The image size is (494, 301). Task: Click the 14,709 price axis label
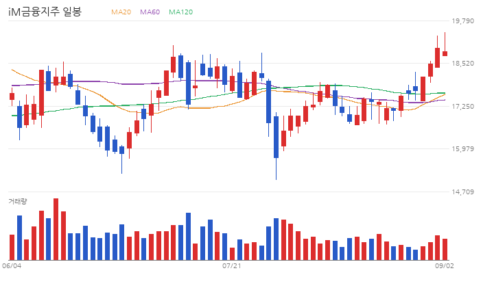pos(462,192)
